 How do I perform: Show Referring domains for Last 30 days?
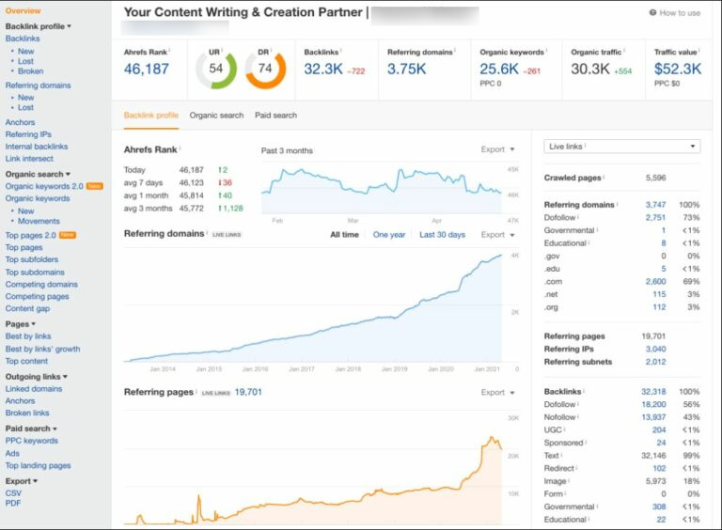[442, 235]
